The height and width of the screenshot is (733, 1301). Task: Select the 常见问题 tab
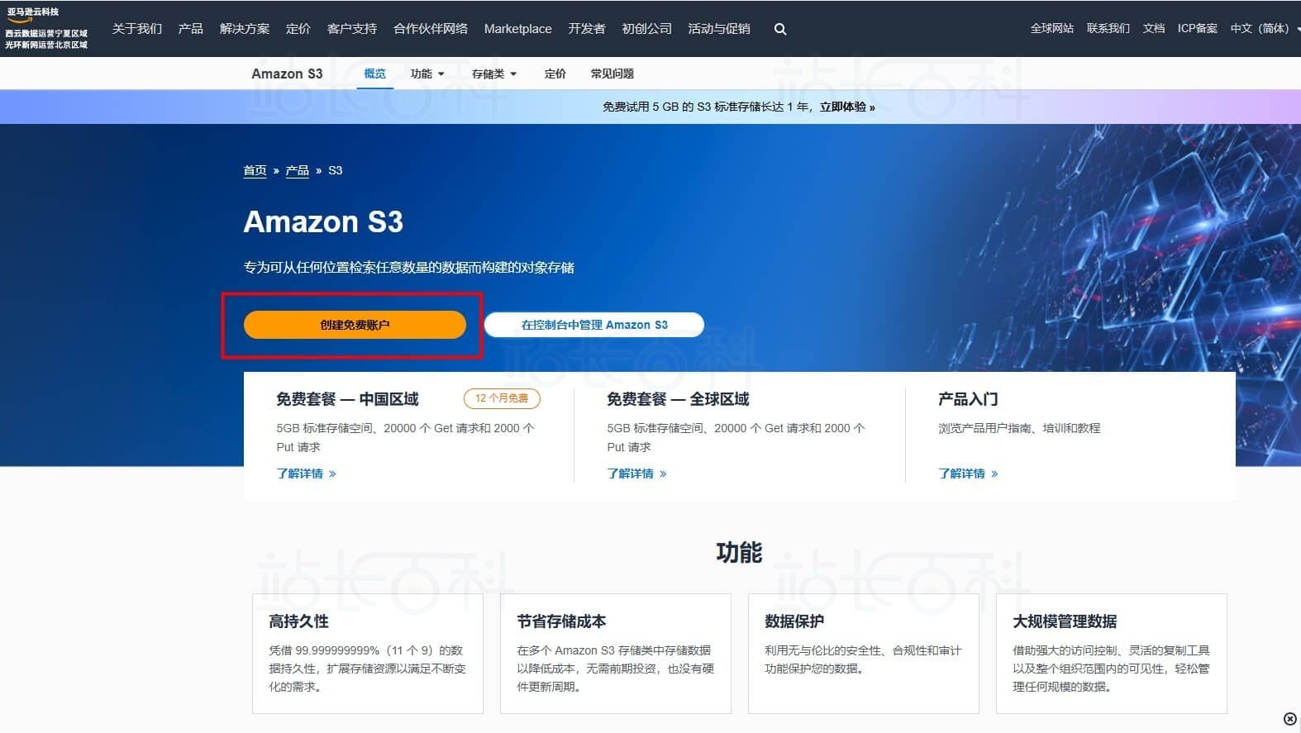click(x=612, y=74)
